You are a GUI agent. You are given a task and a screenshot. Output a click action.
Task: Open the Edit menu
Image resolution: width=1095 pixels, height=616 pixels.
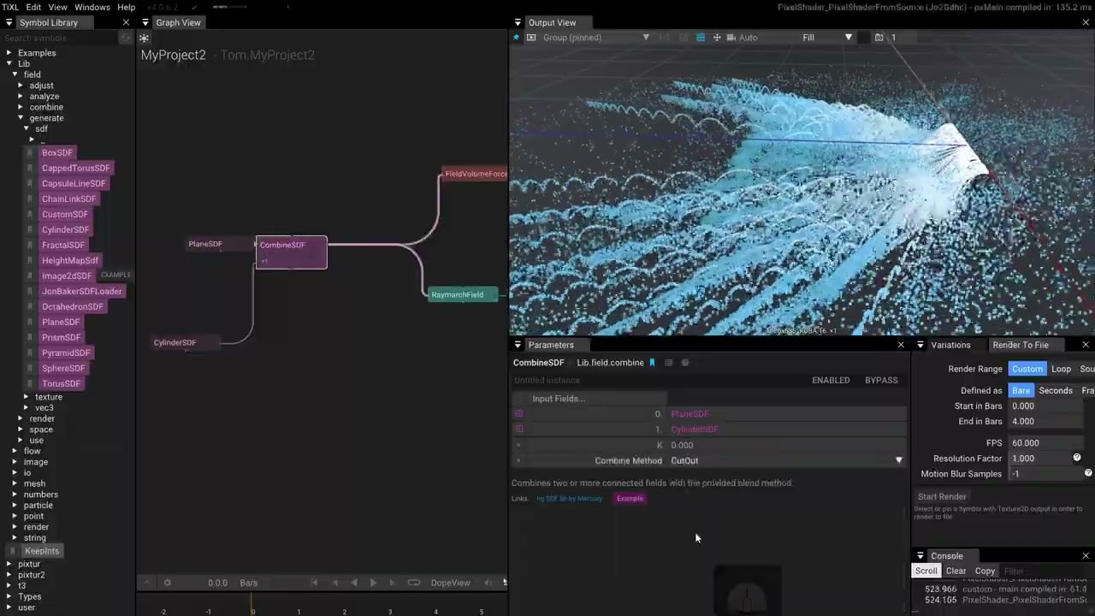pos(33,7)
